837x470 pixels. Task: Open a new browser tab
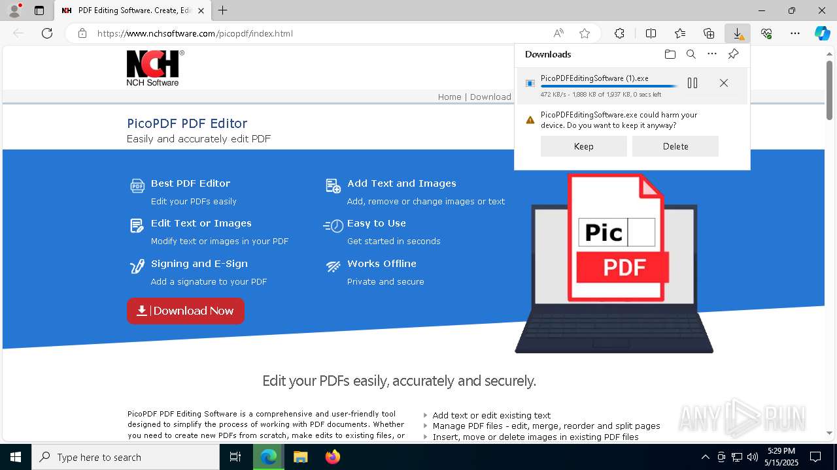coord(223,10)
